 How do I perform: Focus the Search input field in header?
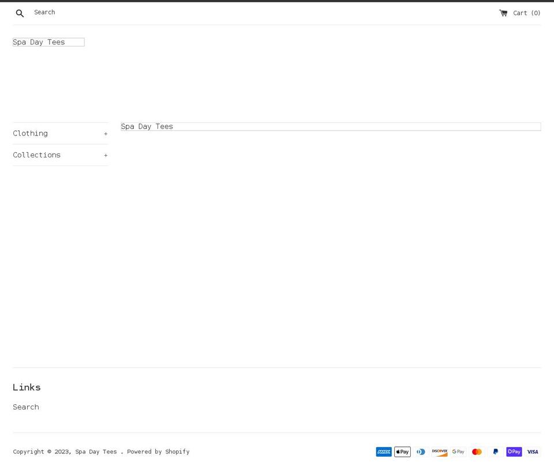[x=115, y=12]
